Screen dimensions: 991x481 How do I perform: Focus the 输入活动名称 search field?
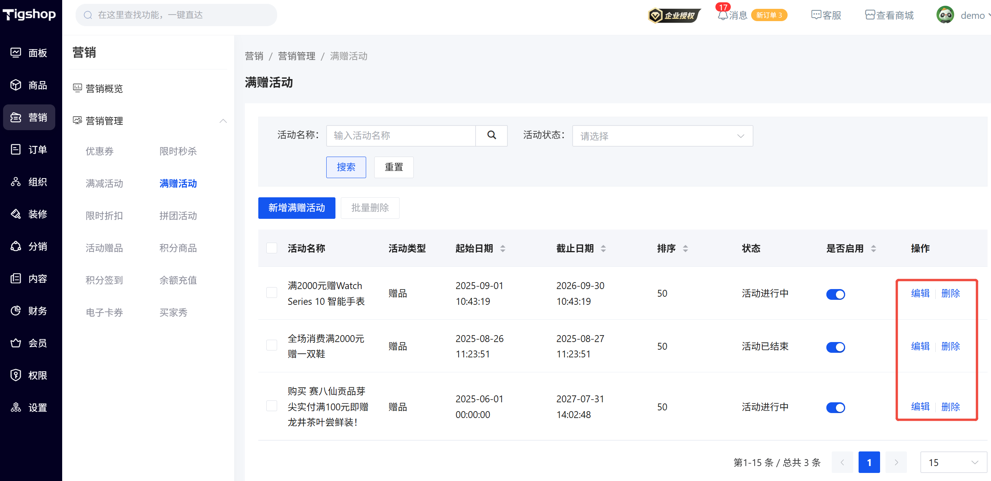click(x=400, y=136)
